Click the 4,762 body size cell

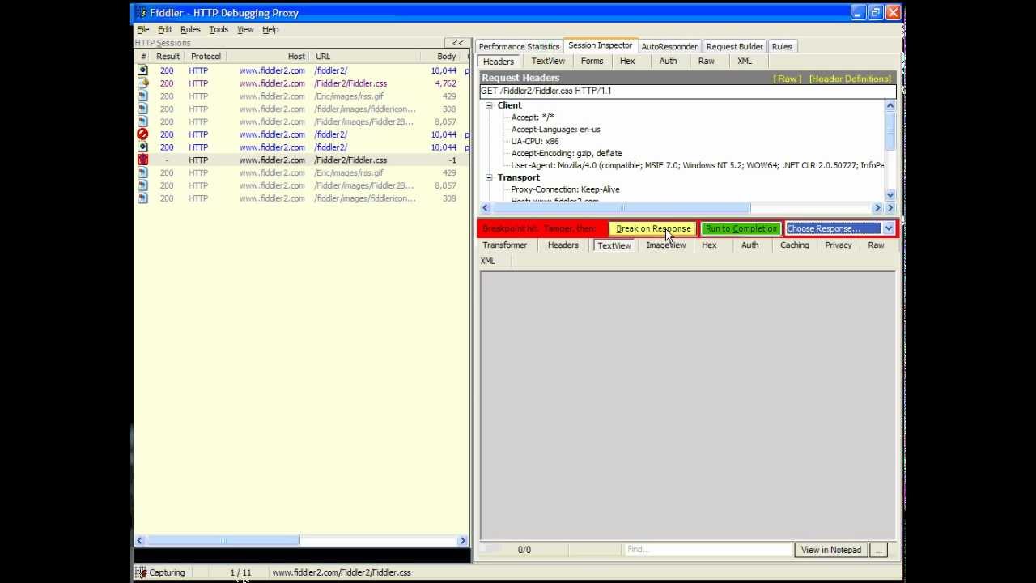coord(445,83)
